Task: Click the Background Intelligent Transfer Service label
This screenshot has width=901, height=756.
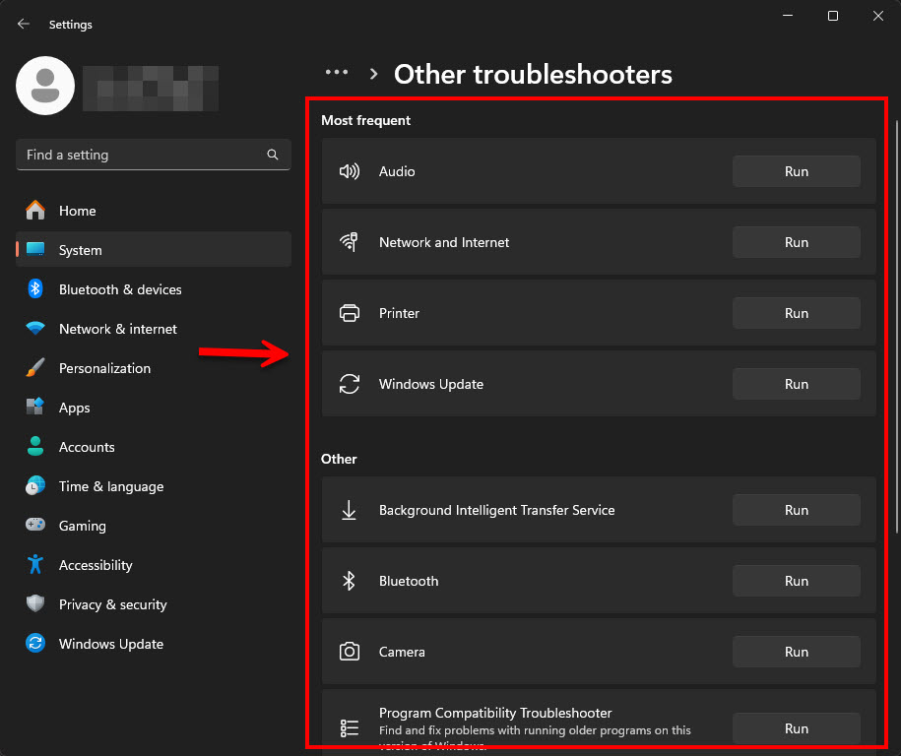Action: pyautogui.click(x=496, y=510)
